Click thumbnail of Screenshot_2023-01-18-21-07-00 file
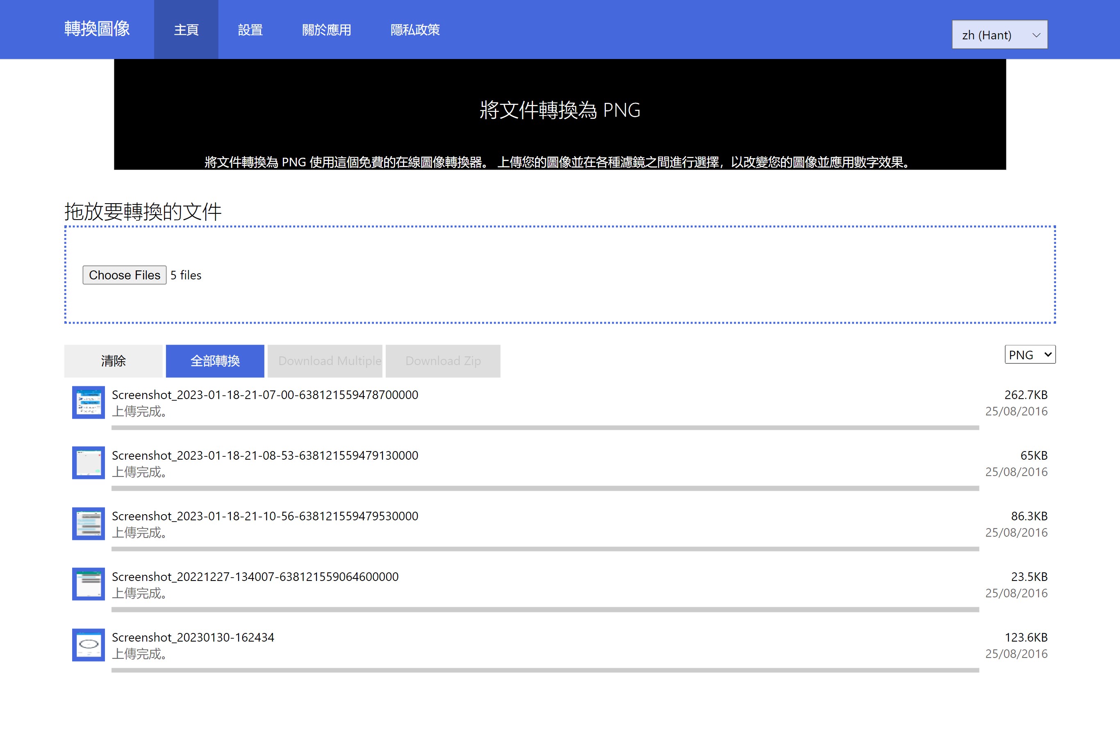Screen dimensions: 1120x744 tap(88, 402)
